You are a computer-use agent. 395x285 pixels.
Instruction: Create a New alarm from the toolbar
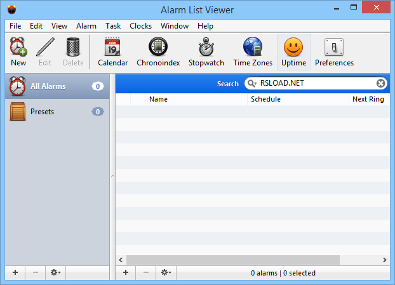click(x=18, y=51)
